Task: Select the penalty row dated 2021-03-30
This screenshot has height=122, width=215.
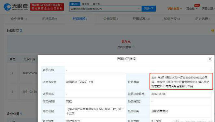Action: 22,91
